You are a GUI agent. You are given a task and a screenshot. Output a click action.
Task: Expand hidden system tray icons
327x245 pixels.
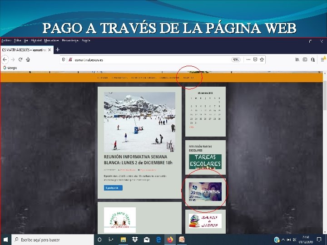tap(283, 240)
